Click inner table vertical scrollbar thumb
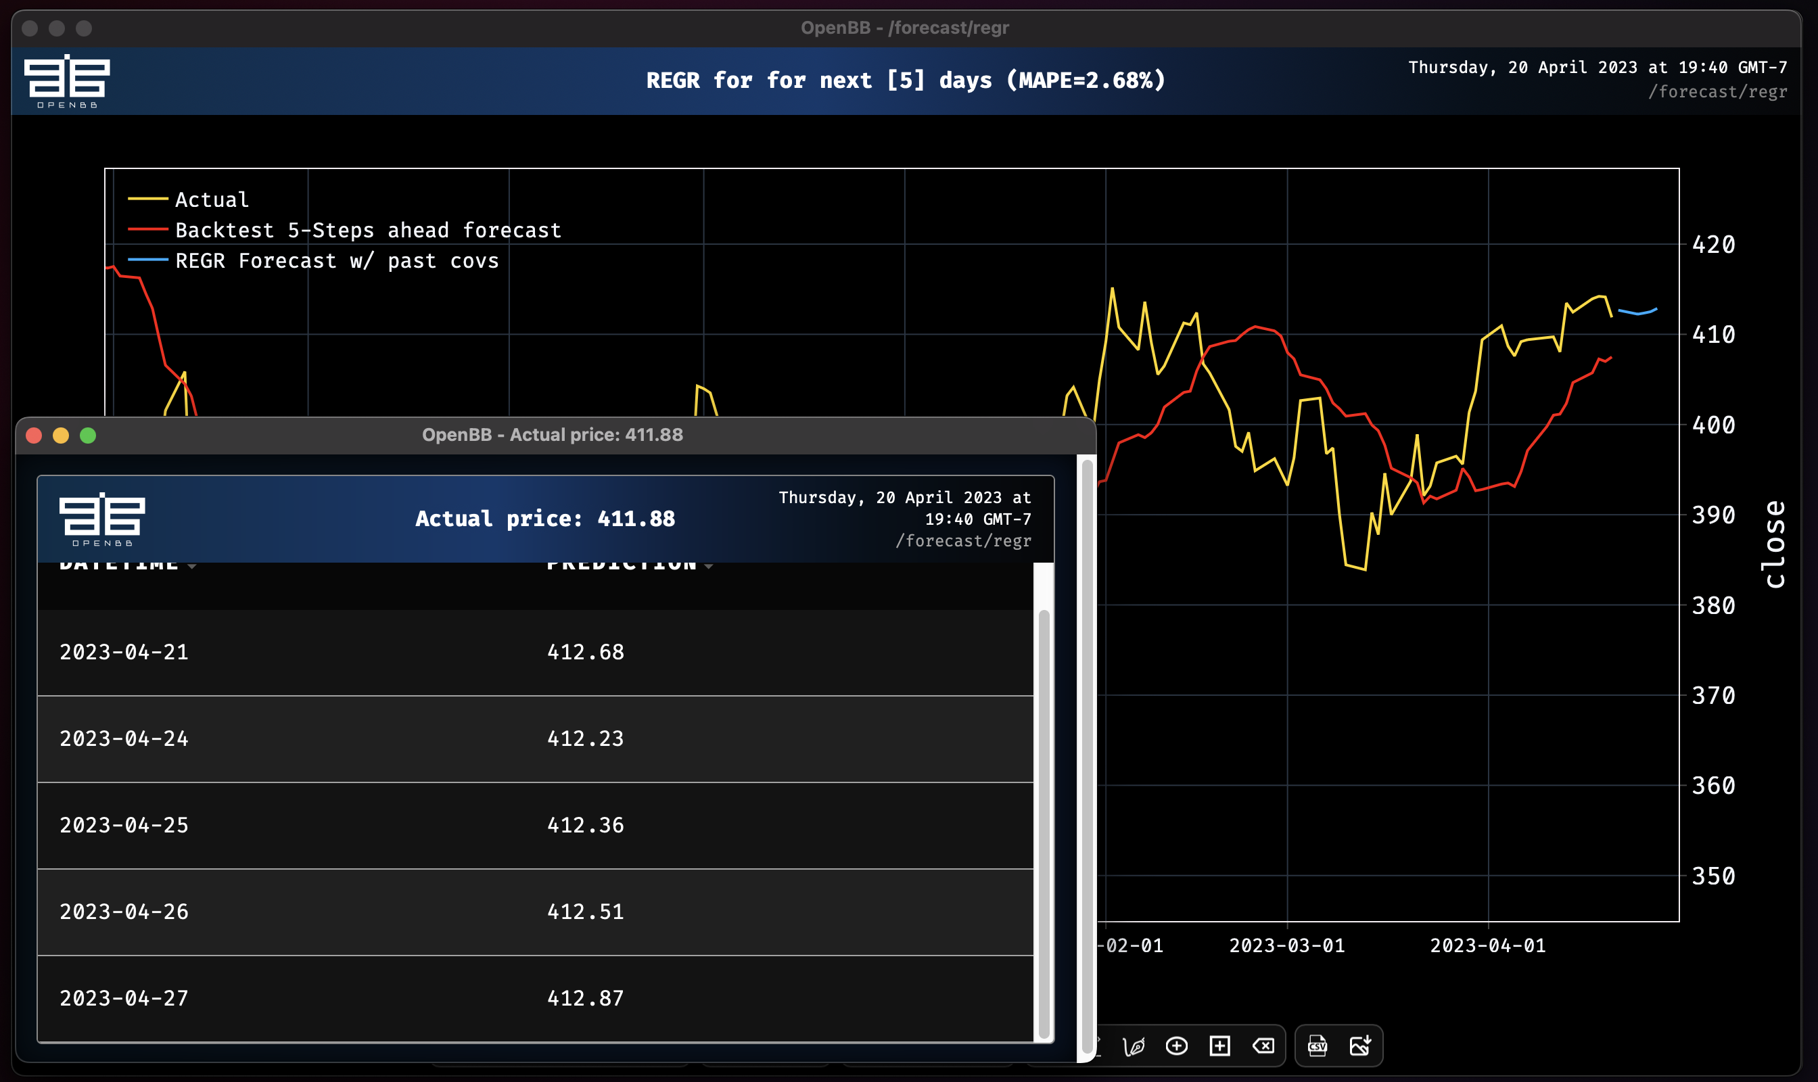1818x1082 pixels. click(1044, 824)
